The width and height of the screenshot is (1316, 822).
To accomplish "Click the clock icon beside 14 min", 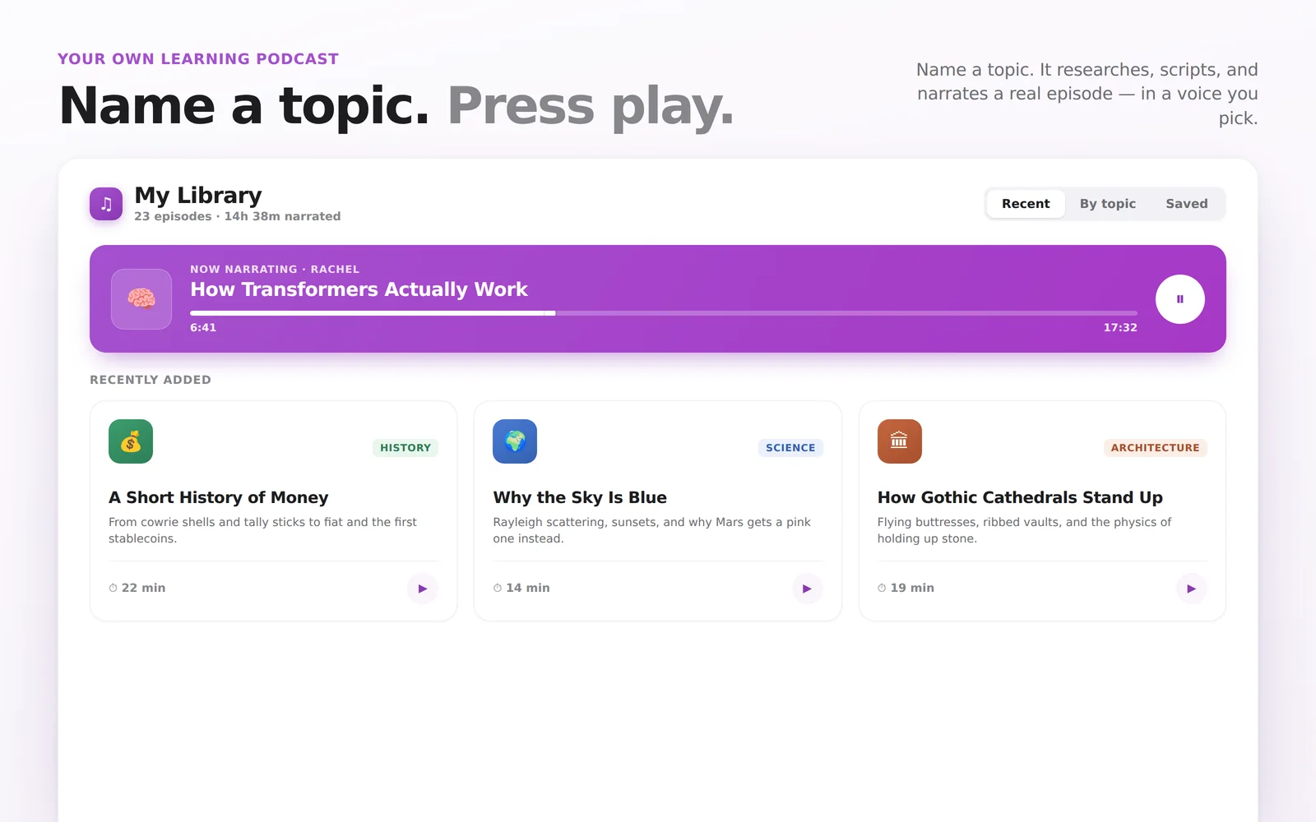I will (x=498, y=588).
